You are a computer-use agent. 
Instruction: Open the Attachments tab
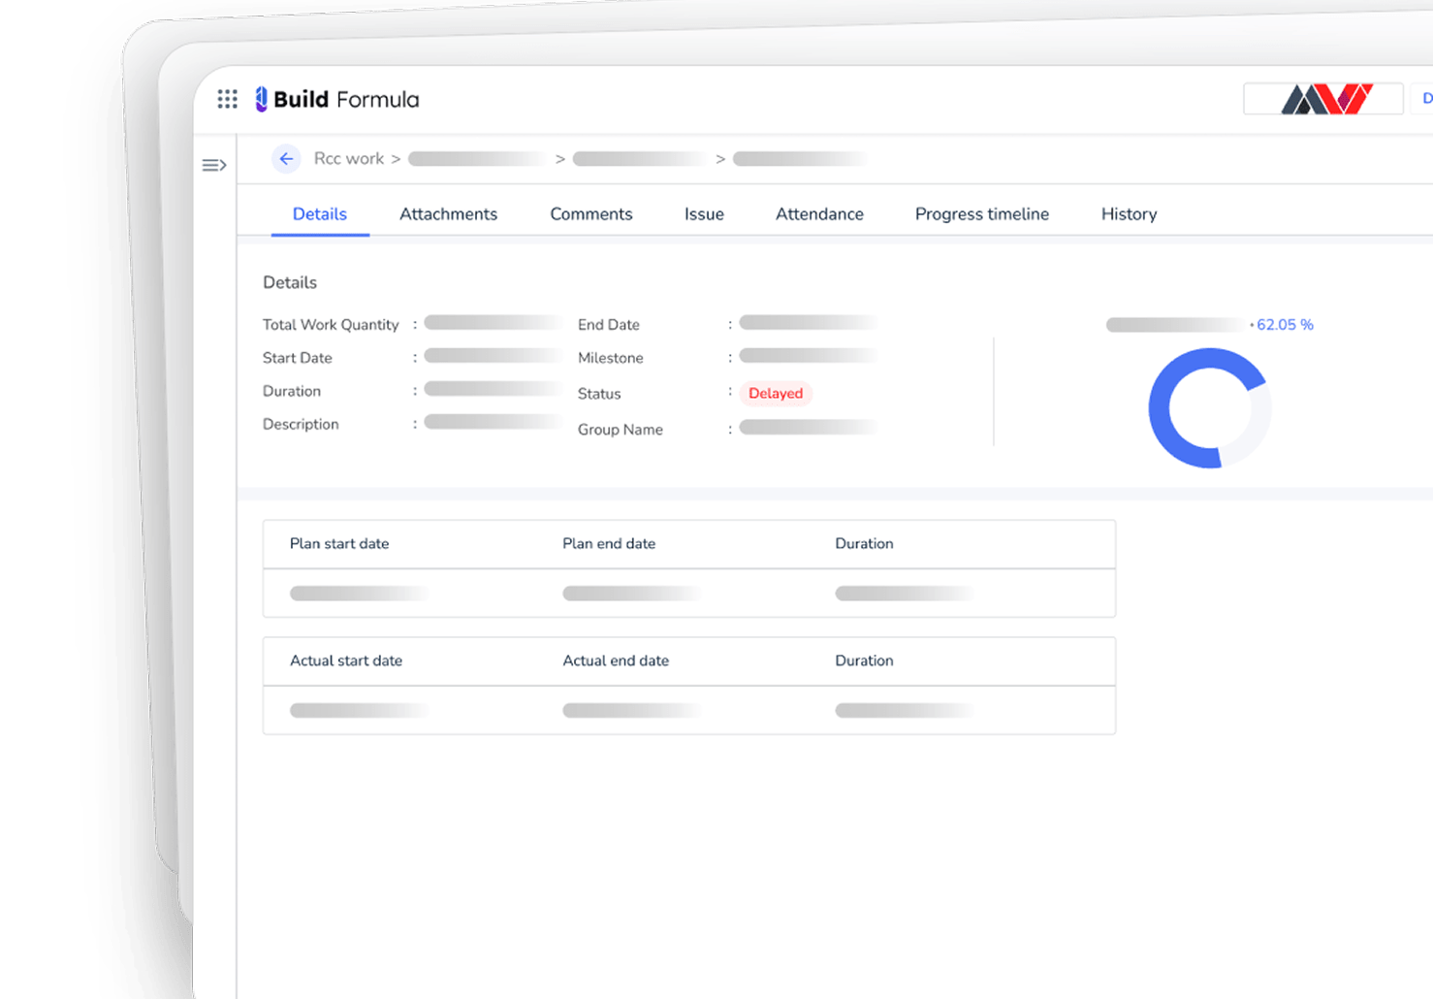(x=448, y=214)
